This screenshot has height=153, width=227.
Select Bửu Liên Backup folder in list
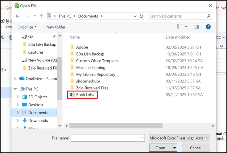pyautogui.click(x=87, y=54)
